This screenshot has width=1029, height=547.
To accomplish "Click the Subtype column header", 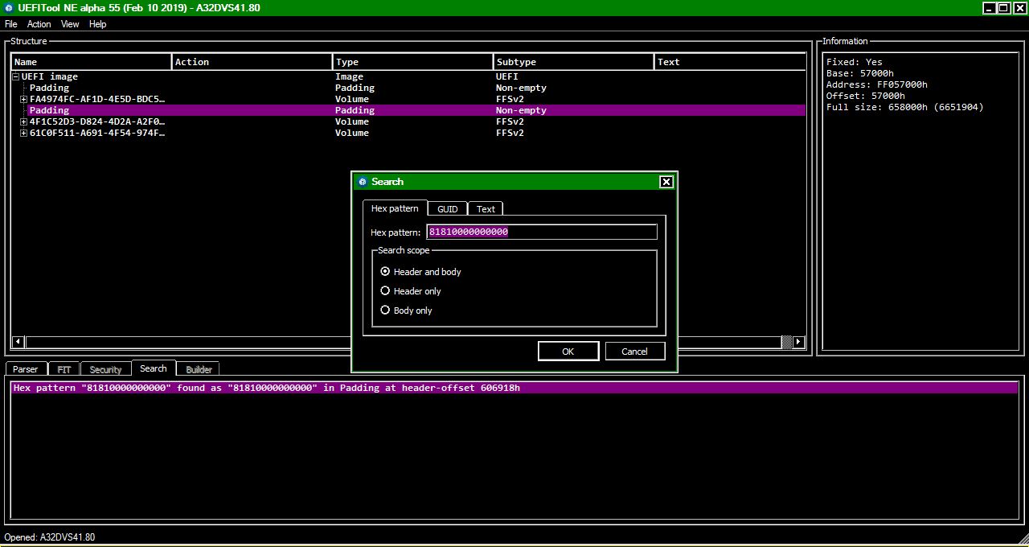I will click(x=574, y=62).
